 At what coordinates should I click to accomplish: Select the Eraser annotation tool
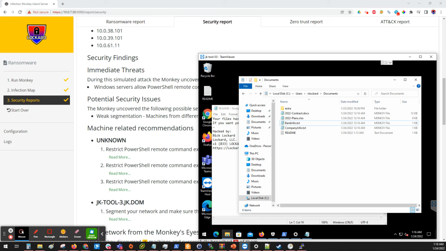coord(77,233)
